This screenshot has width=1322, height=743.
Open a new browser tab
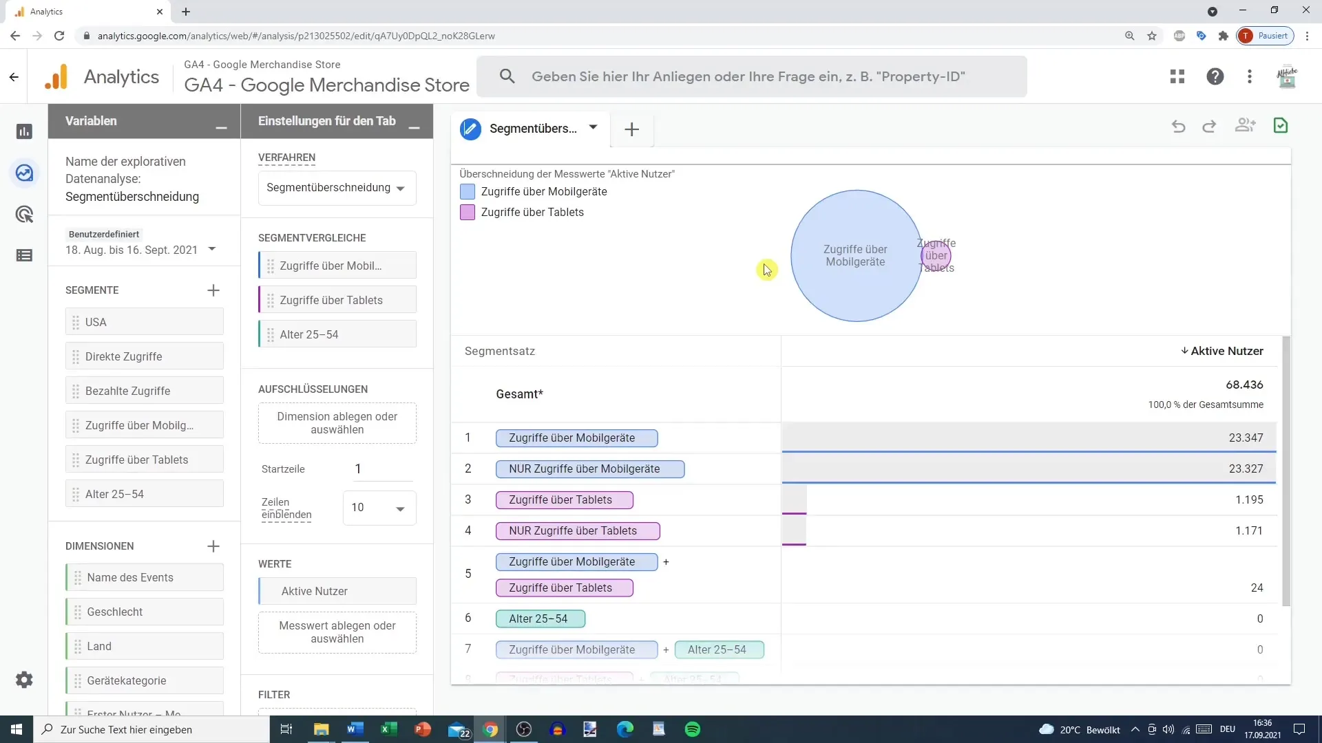[186, 12]
